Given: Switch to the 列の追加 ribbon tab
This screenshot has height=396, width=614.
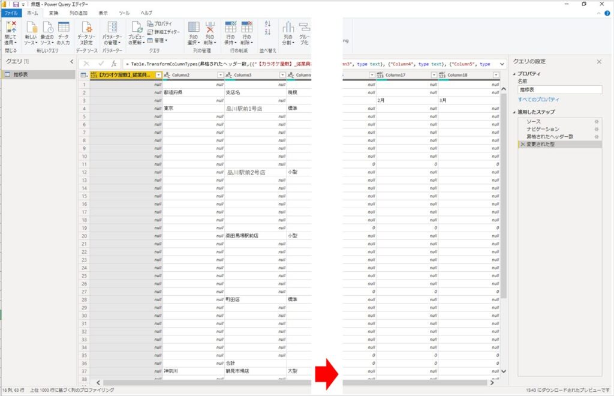Looking at the screenshot, I should click(x=78, y=13).
